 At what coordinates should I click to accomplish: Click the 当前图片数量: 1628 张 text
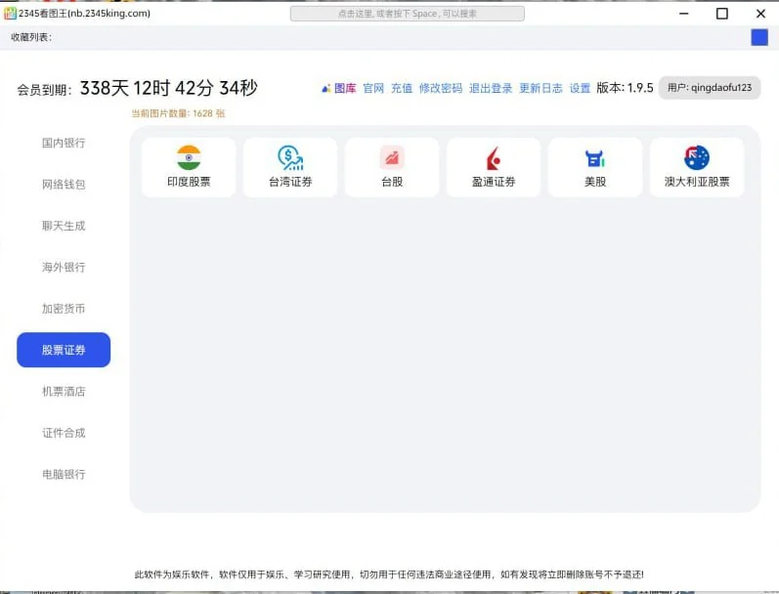coord(178,113)
